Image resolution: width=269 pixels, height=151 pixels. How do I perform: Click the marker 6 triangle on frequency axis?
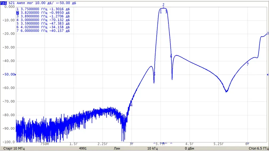click(x=171, y=143)
